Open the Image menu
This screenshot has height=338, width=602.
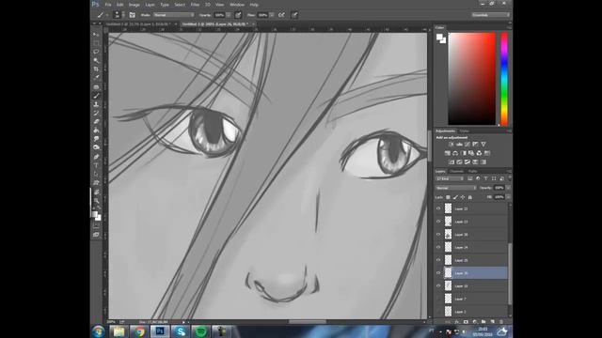[x=134, y=5]
